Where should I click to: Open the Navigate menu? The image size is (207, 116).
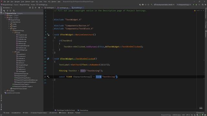(17, 2)
